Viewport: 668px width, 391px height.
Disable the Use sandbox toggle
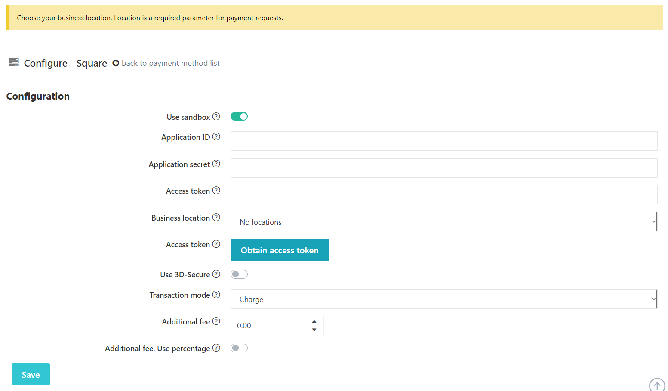tap(239, 116)
